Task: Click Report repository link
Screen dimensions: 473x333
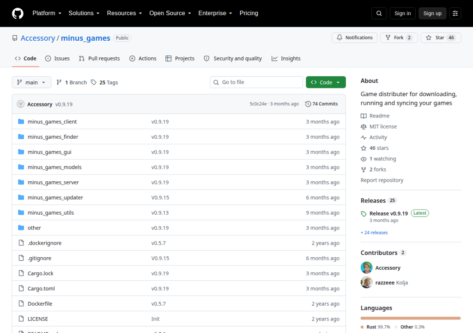Action: click(382, 180)
